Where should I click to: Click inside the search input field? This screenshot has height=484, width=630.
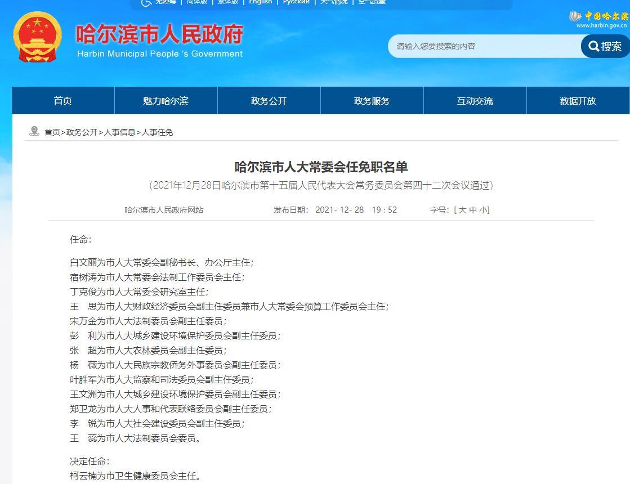(x=484, y=46)
